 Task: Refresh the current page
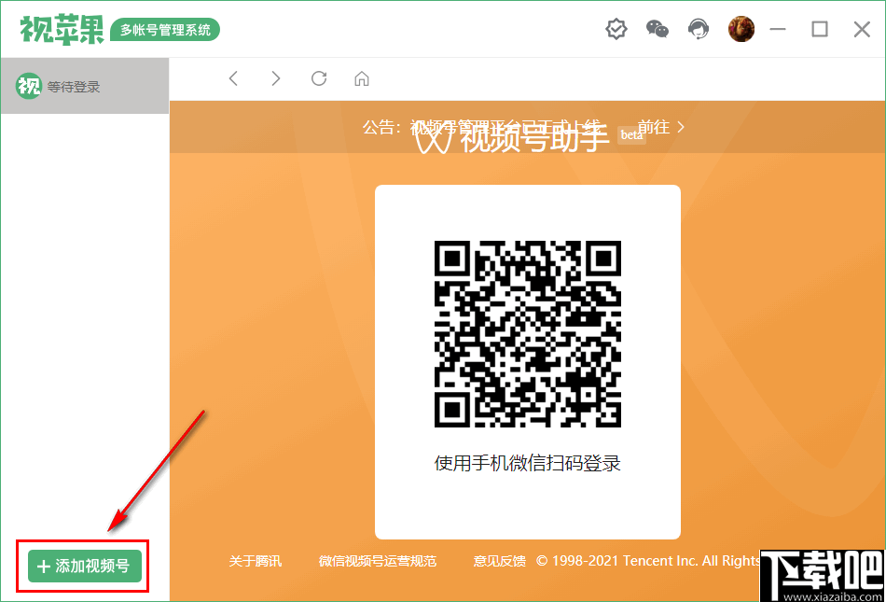click(x=318, y=78)
